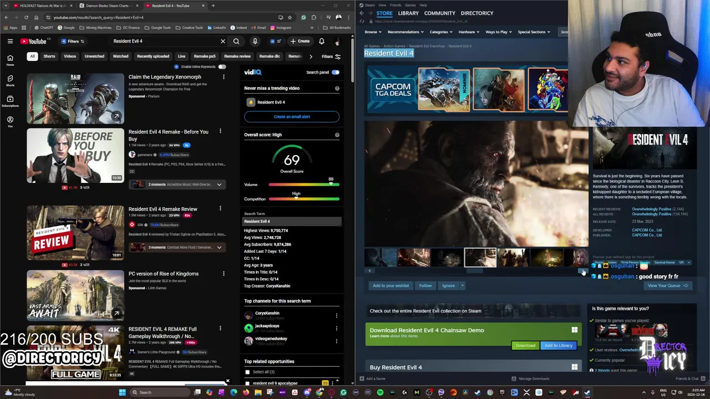The height and width of the screenshot is (399, 710).
Task: Open Steam Hardware dropdown
Action: 469,32
